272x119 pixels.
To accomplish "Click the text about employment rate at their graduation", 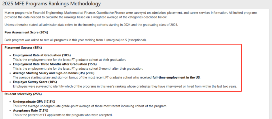I will coord(70,60).
